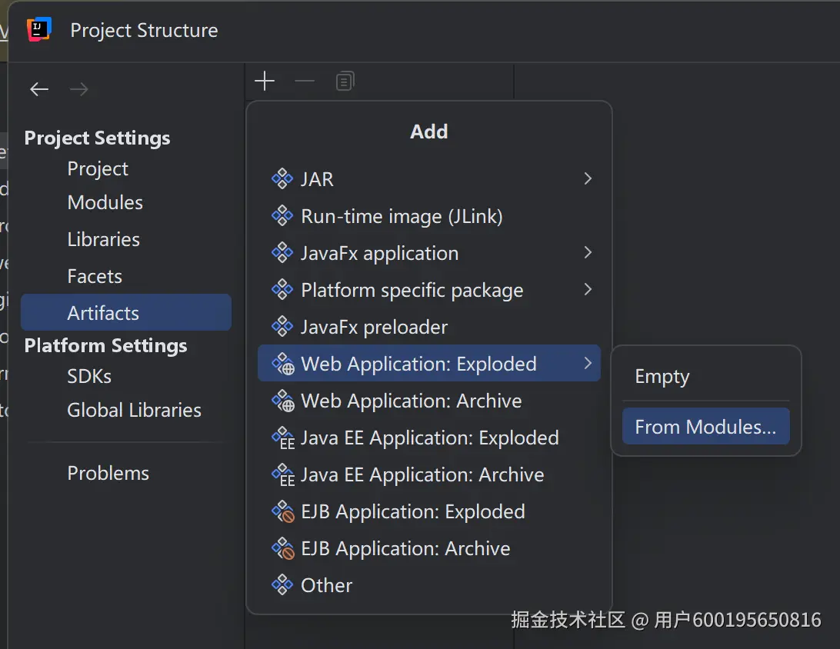Open the Modules settings page
The image size is (840, 649).
[105, 203]
